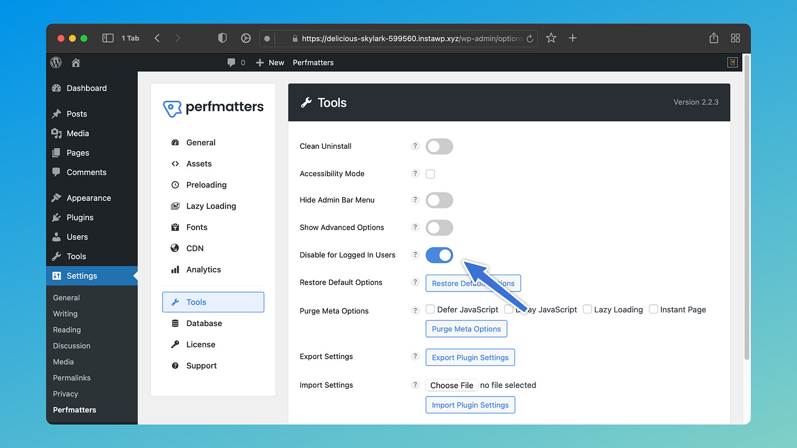Viewport: 797px width, 448px height.
Task: Click help icon beside Hide Admin Bar Menu
Action: pyautogui.click(x=415, y=200)
